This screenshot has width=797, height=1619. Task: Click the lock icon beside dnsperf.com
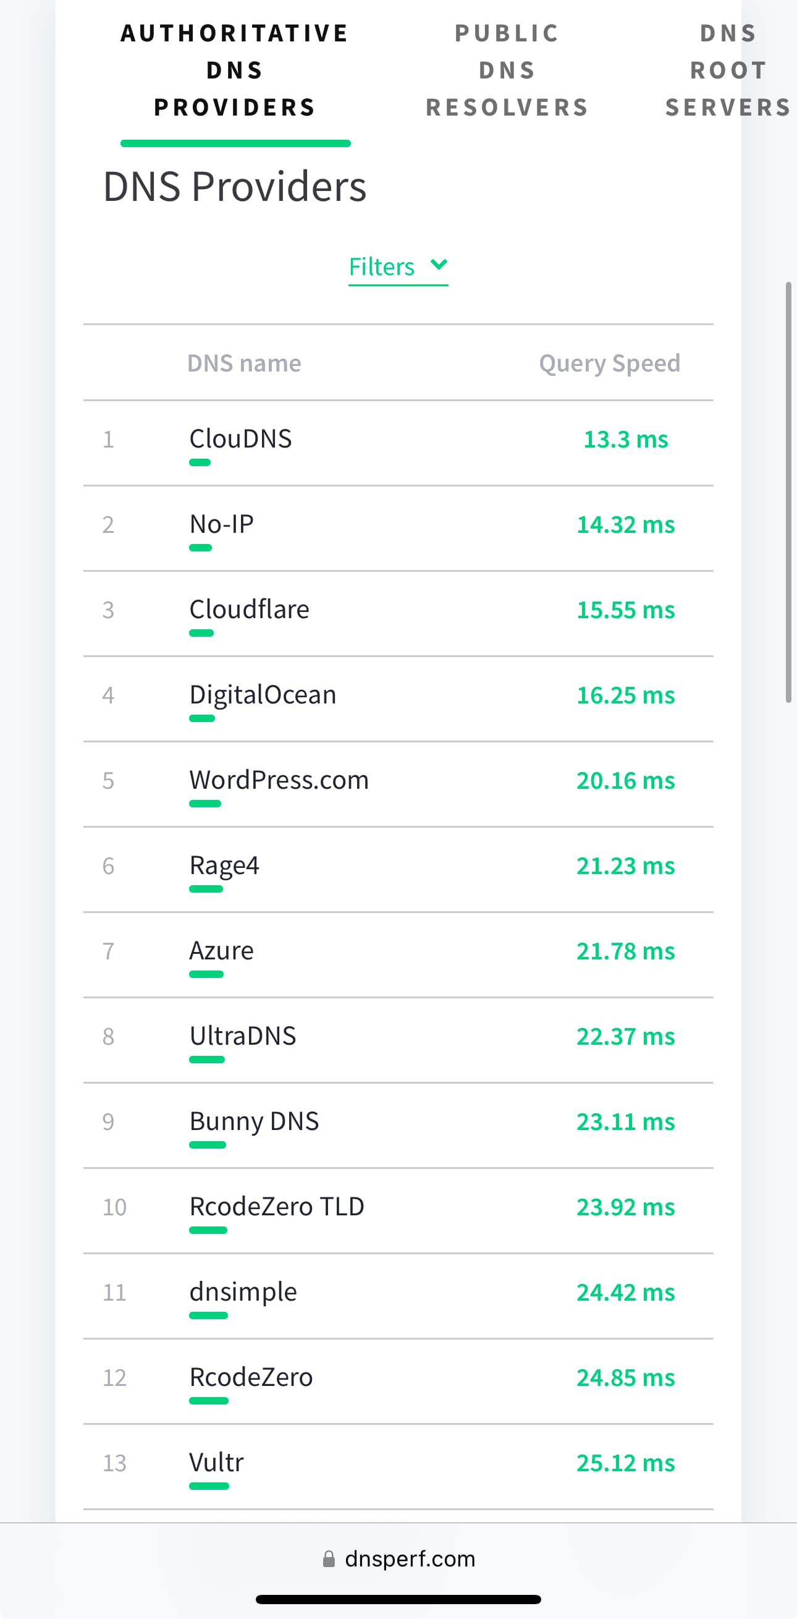329,1558
